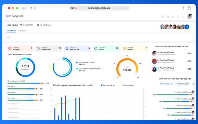Click the avatar of the 120% employee
198x124 pixels.
(154, 61)
